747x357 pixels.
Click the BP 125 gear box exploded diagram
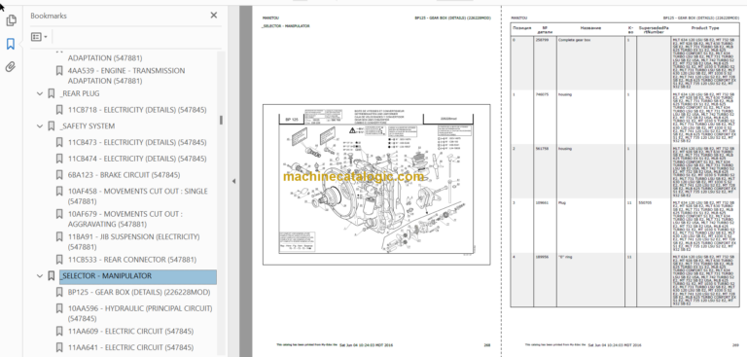(x=376, y=185)
